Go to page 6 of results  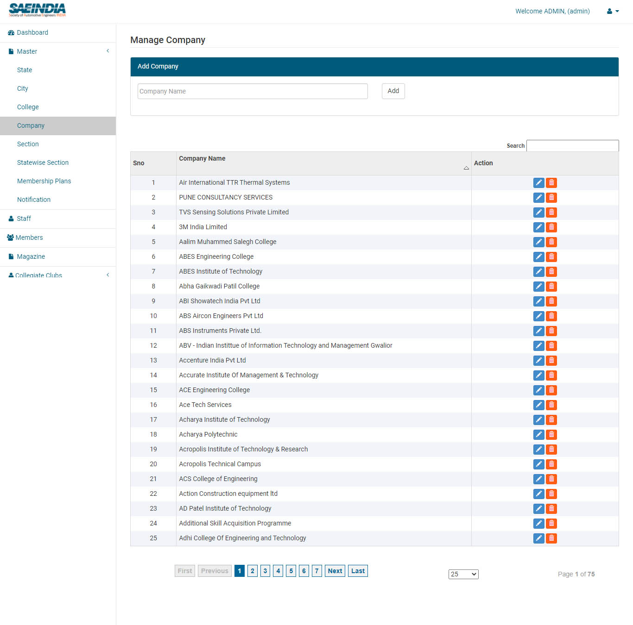point(304,571)
